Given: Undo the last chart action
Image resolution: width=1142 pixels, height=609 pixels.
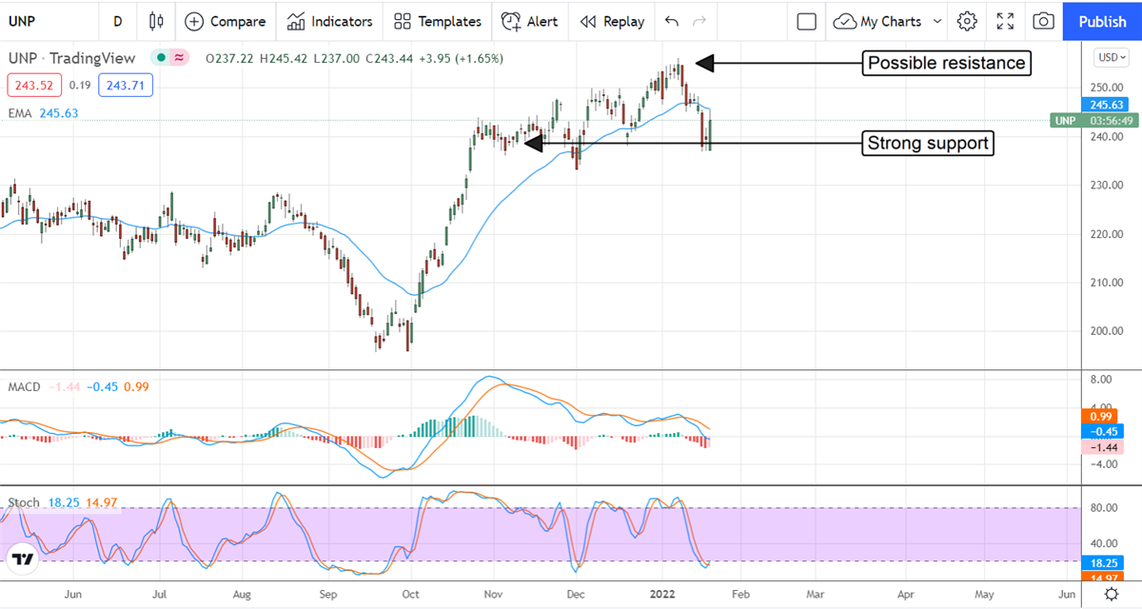Looking at the screenshot, I should [x=672, y=21].
